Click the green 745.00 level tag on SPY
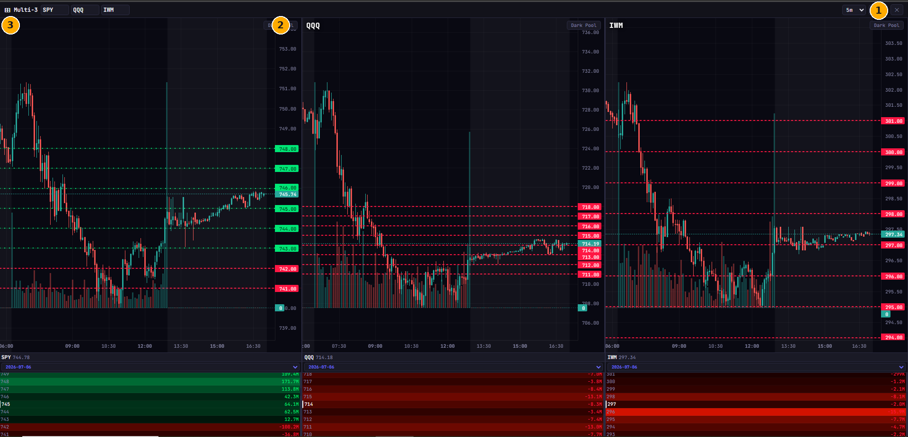908x437 pixels. click(x=287, y=209)
